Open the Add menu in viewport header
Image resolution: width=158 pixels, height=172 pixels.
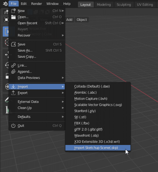[x=69, y=20]
